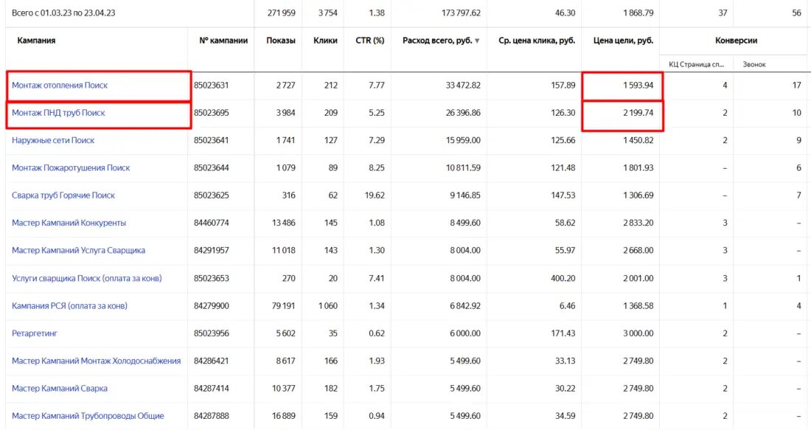This screenshot has height=430, width=811.
Task: Select Звонок count 17 for Монтаж отопления
Action: pyautogui.click(x=796, y=86)
